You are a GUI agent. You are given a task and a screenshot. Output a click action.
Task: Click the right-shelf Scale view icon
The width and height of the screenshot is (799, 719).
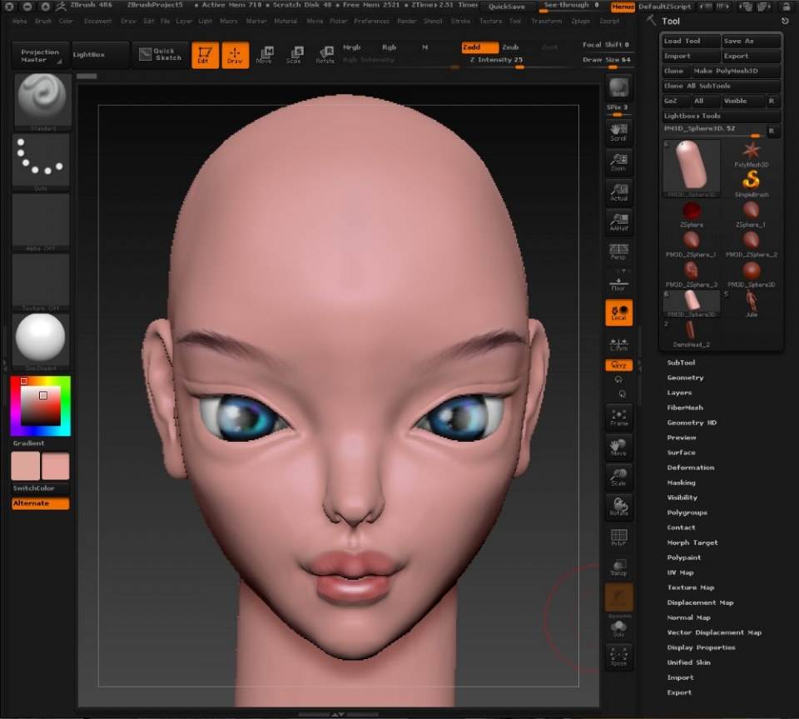pyautogui.click(x=618, y=477)
